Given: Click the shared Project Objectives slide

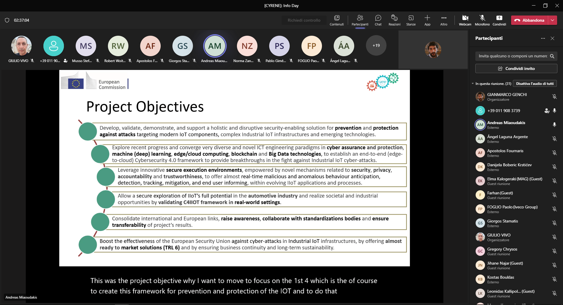Looking at the screenshot, I should (x=234, y=168).
